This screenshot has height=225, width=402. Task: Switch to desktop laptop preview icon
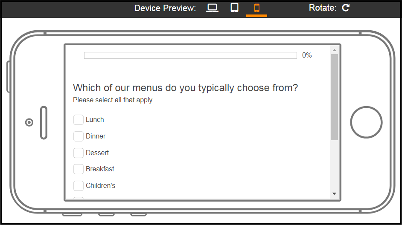(212, 8)
